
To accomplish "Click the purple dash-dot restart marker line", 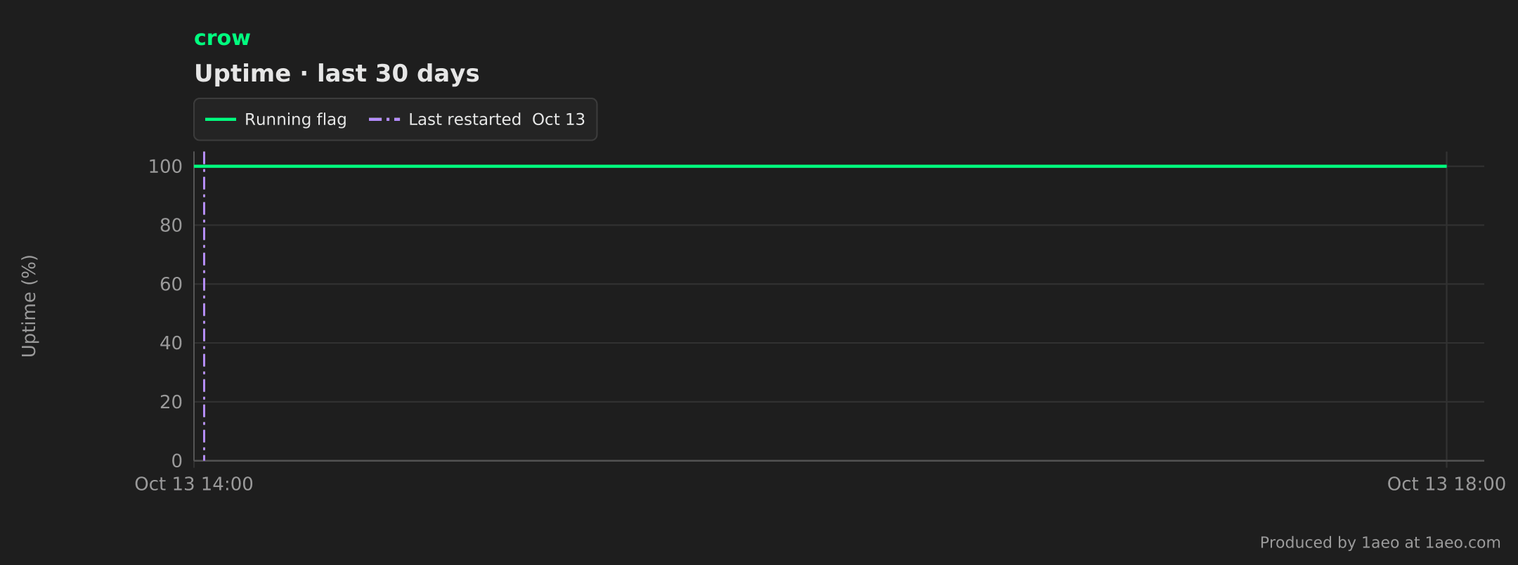I will pos(204,309).
